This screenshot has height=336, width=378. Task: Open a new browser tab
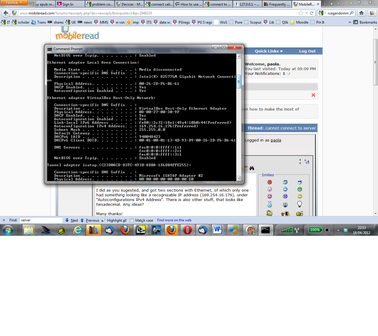[331, 4]
